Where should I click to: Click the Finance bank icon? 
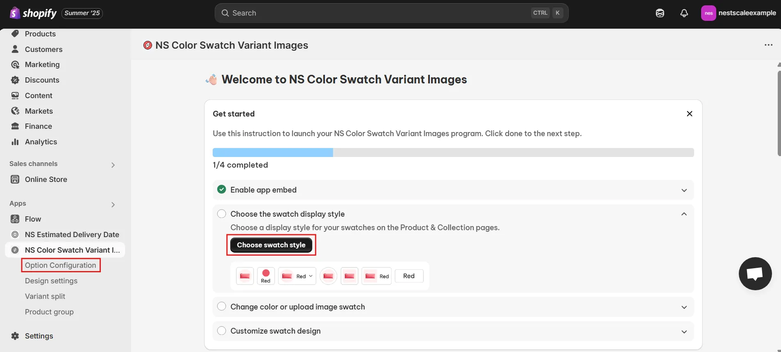coord(15,126)
